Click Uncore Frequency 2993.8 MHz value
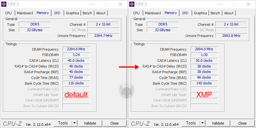Image resolution: width=256 pixels, height=128 pixels. pyautogui.click(x=231, y=36)
